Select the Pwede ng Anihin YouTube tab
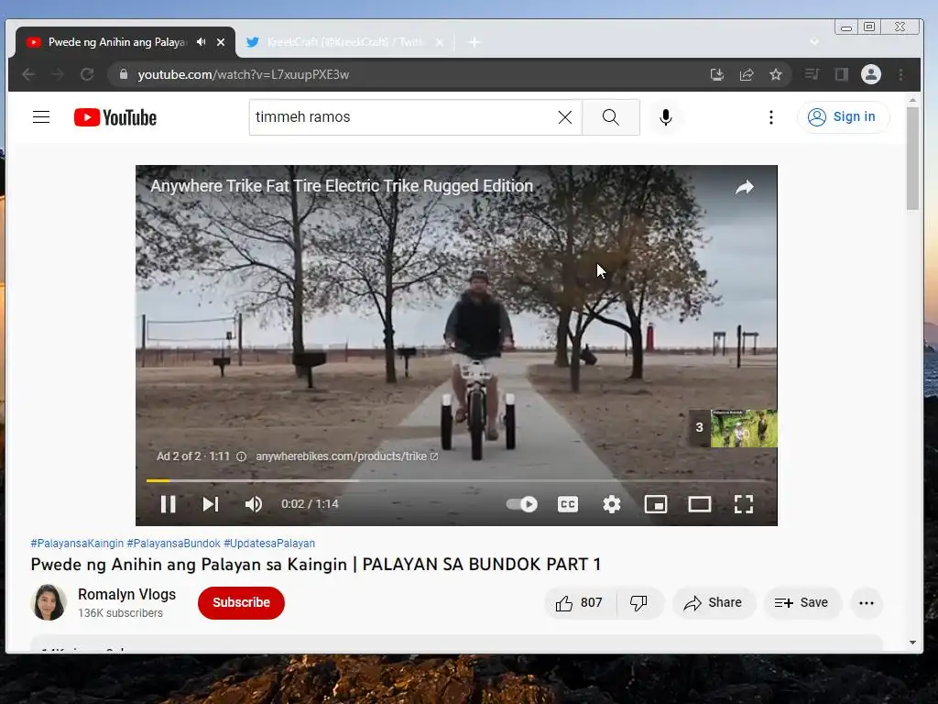Screen dimensions: 938x704 [x=116, y=42]
